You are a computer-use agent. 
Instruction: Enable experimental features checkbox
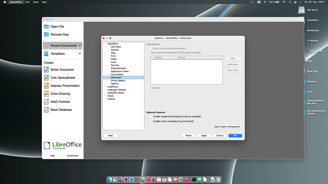tap(151, 117)
